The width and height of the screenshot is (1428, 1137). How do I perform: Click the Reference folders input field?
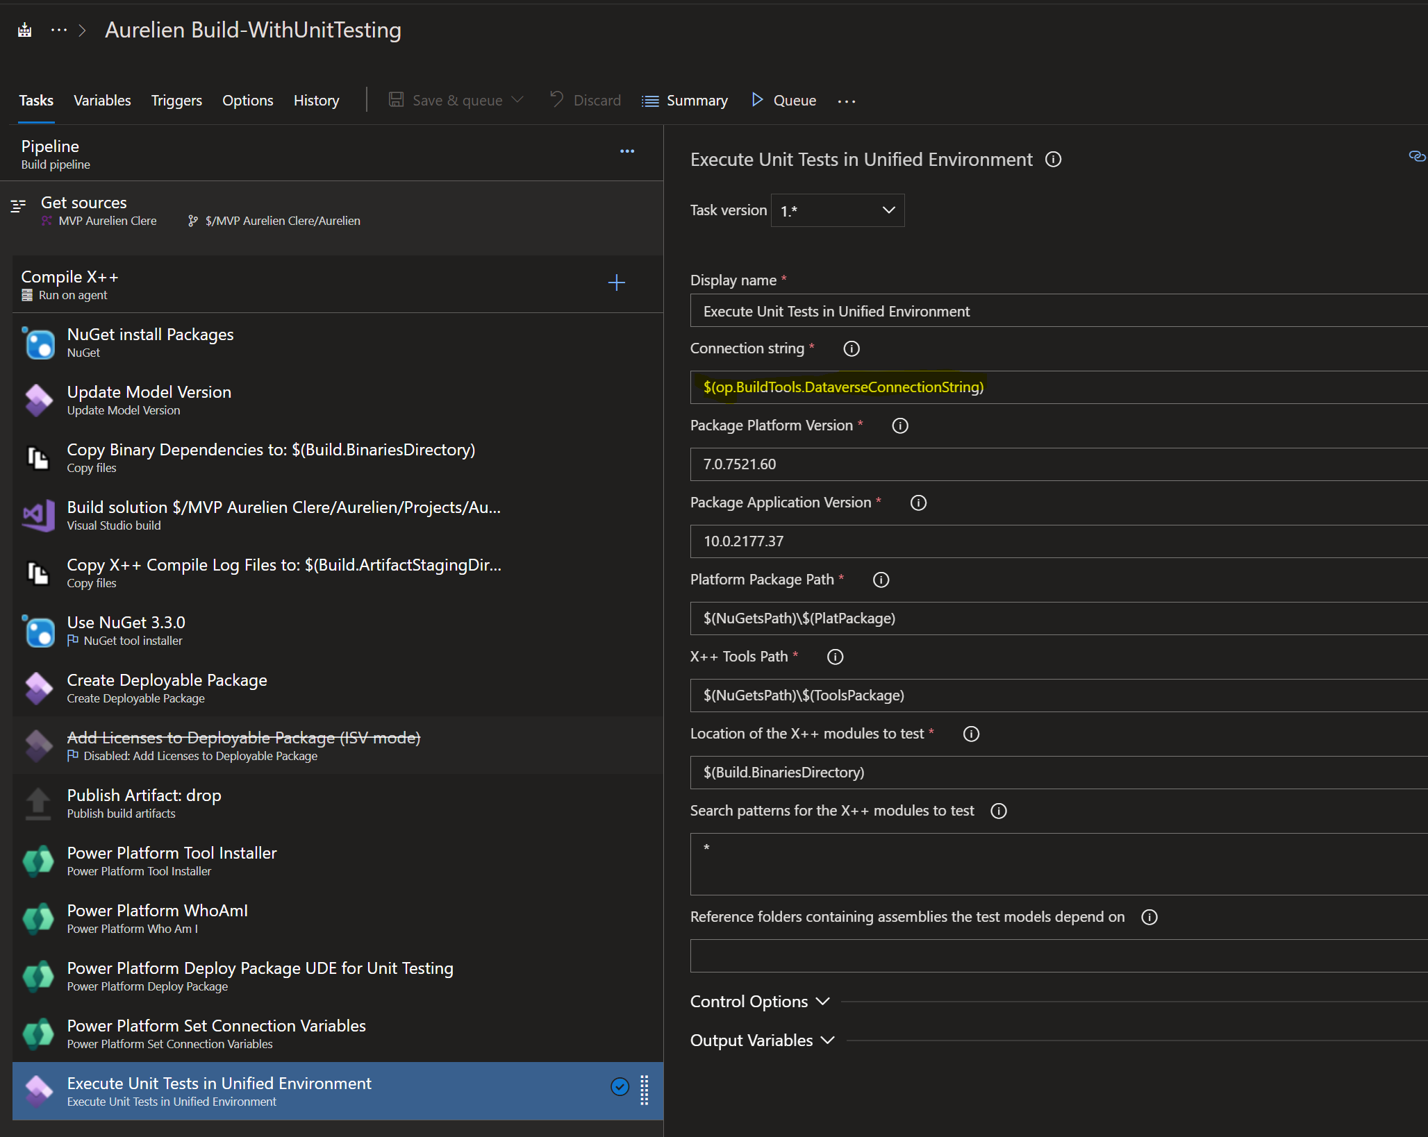coord(1058,956)
